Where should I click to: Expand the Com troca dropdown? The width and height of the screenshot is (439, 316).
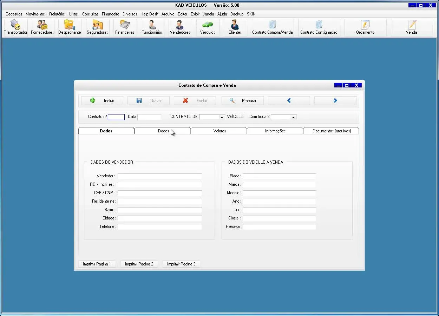293,117
